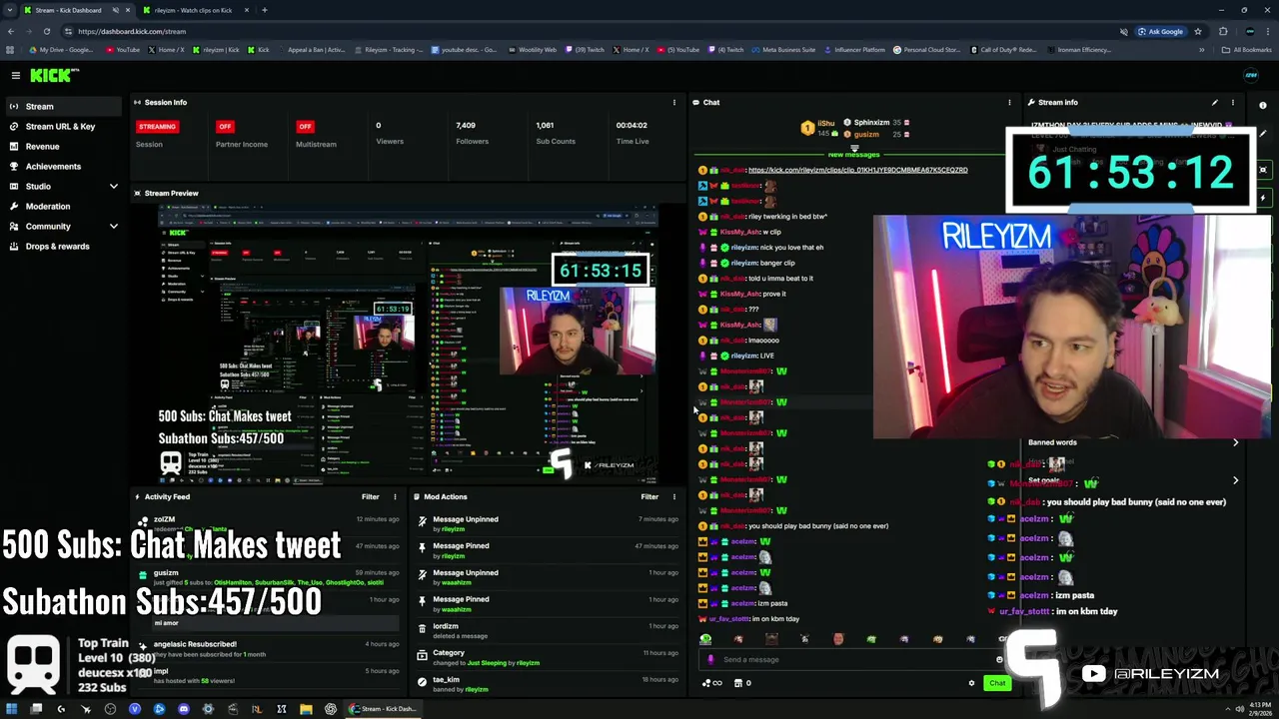Click the Multistream OFF badge
This screenshot has width=1279, height=719.
[x=305, y=126]
